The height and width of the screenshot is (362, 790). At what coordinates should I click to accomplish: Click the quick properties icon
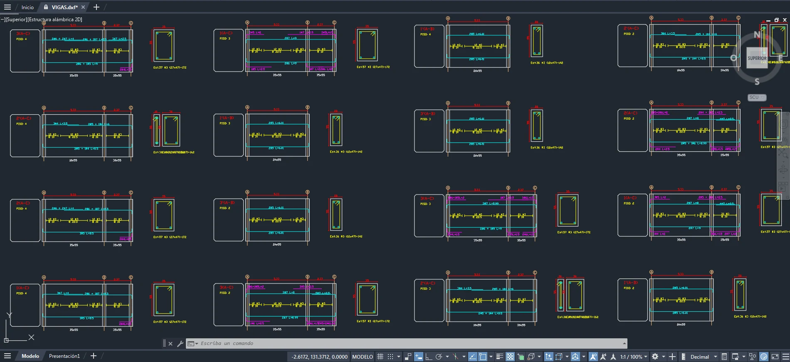pos(724,357)
